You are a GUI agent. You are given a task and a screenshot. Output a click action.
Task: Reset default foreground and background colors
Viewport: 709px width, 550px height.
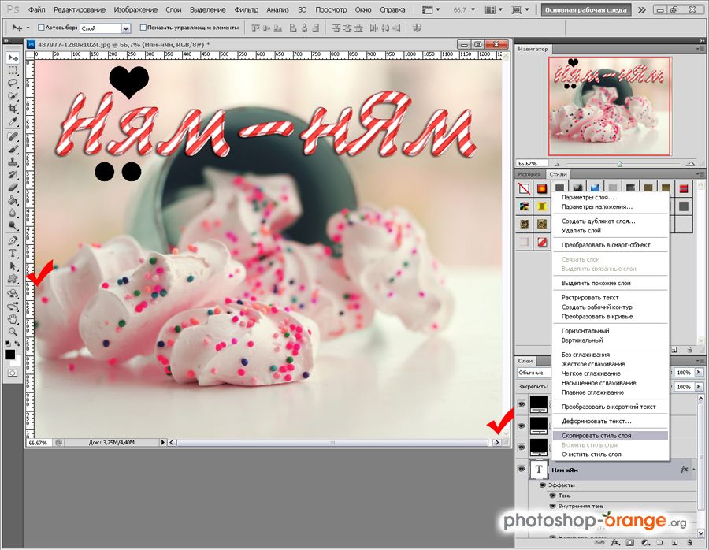tap(8, 344)
